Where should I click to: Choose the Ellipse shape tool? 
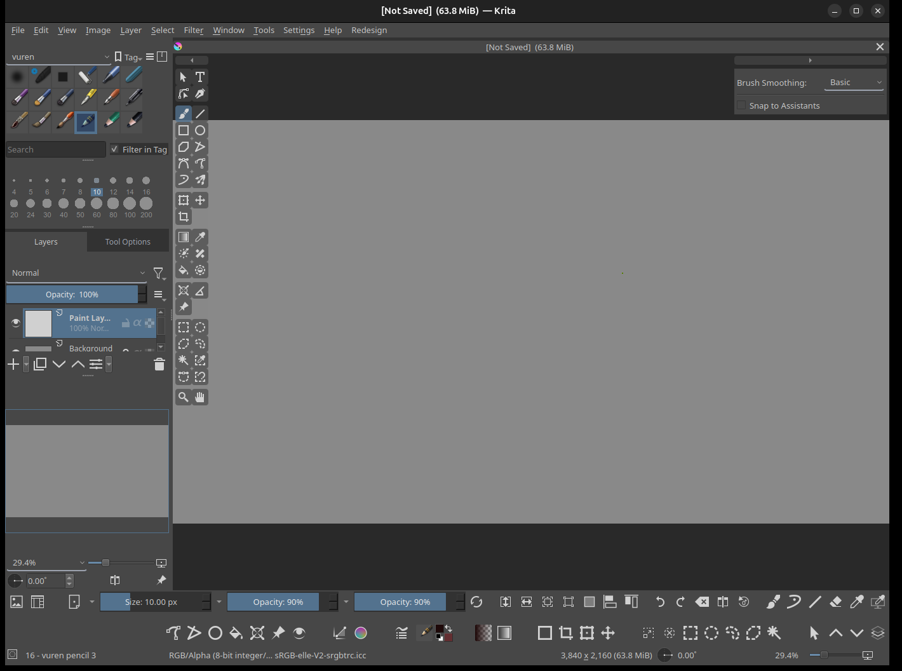(200, 130)
